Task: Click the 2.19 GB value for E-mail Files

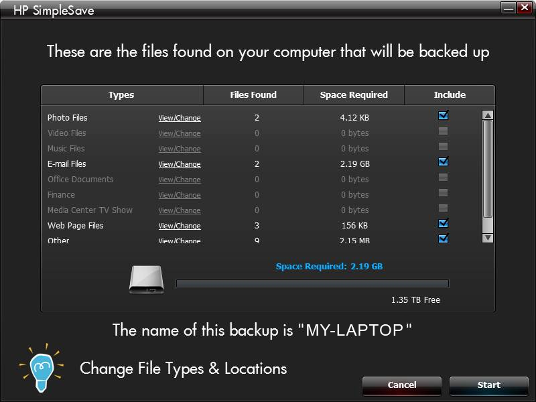Action: 355,164
